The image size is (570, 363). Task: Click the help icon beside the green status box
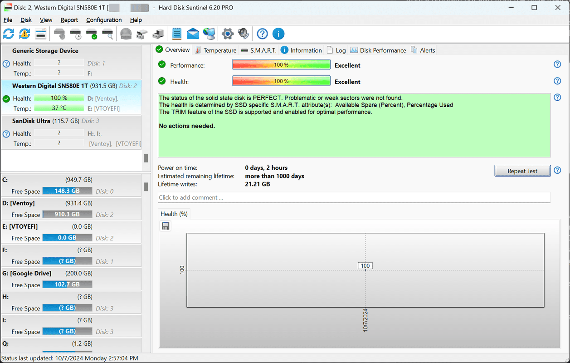(558, 97)
